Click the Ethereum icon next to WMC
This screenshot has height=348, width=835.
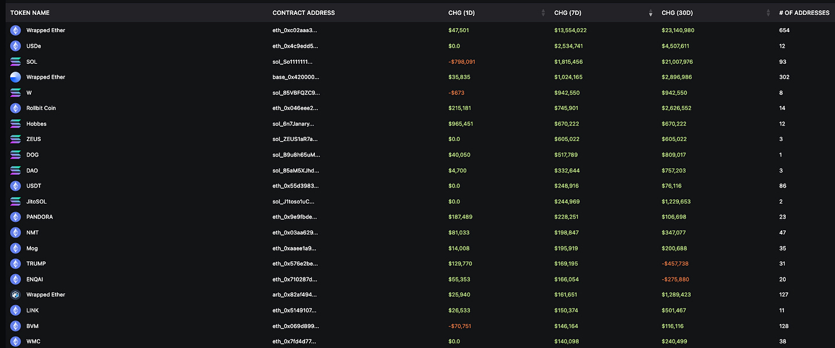coord(15,341)
